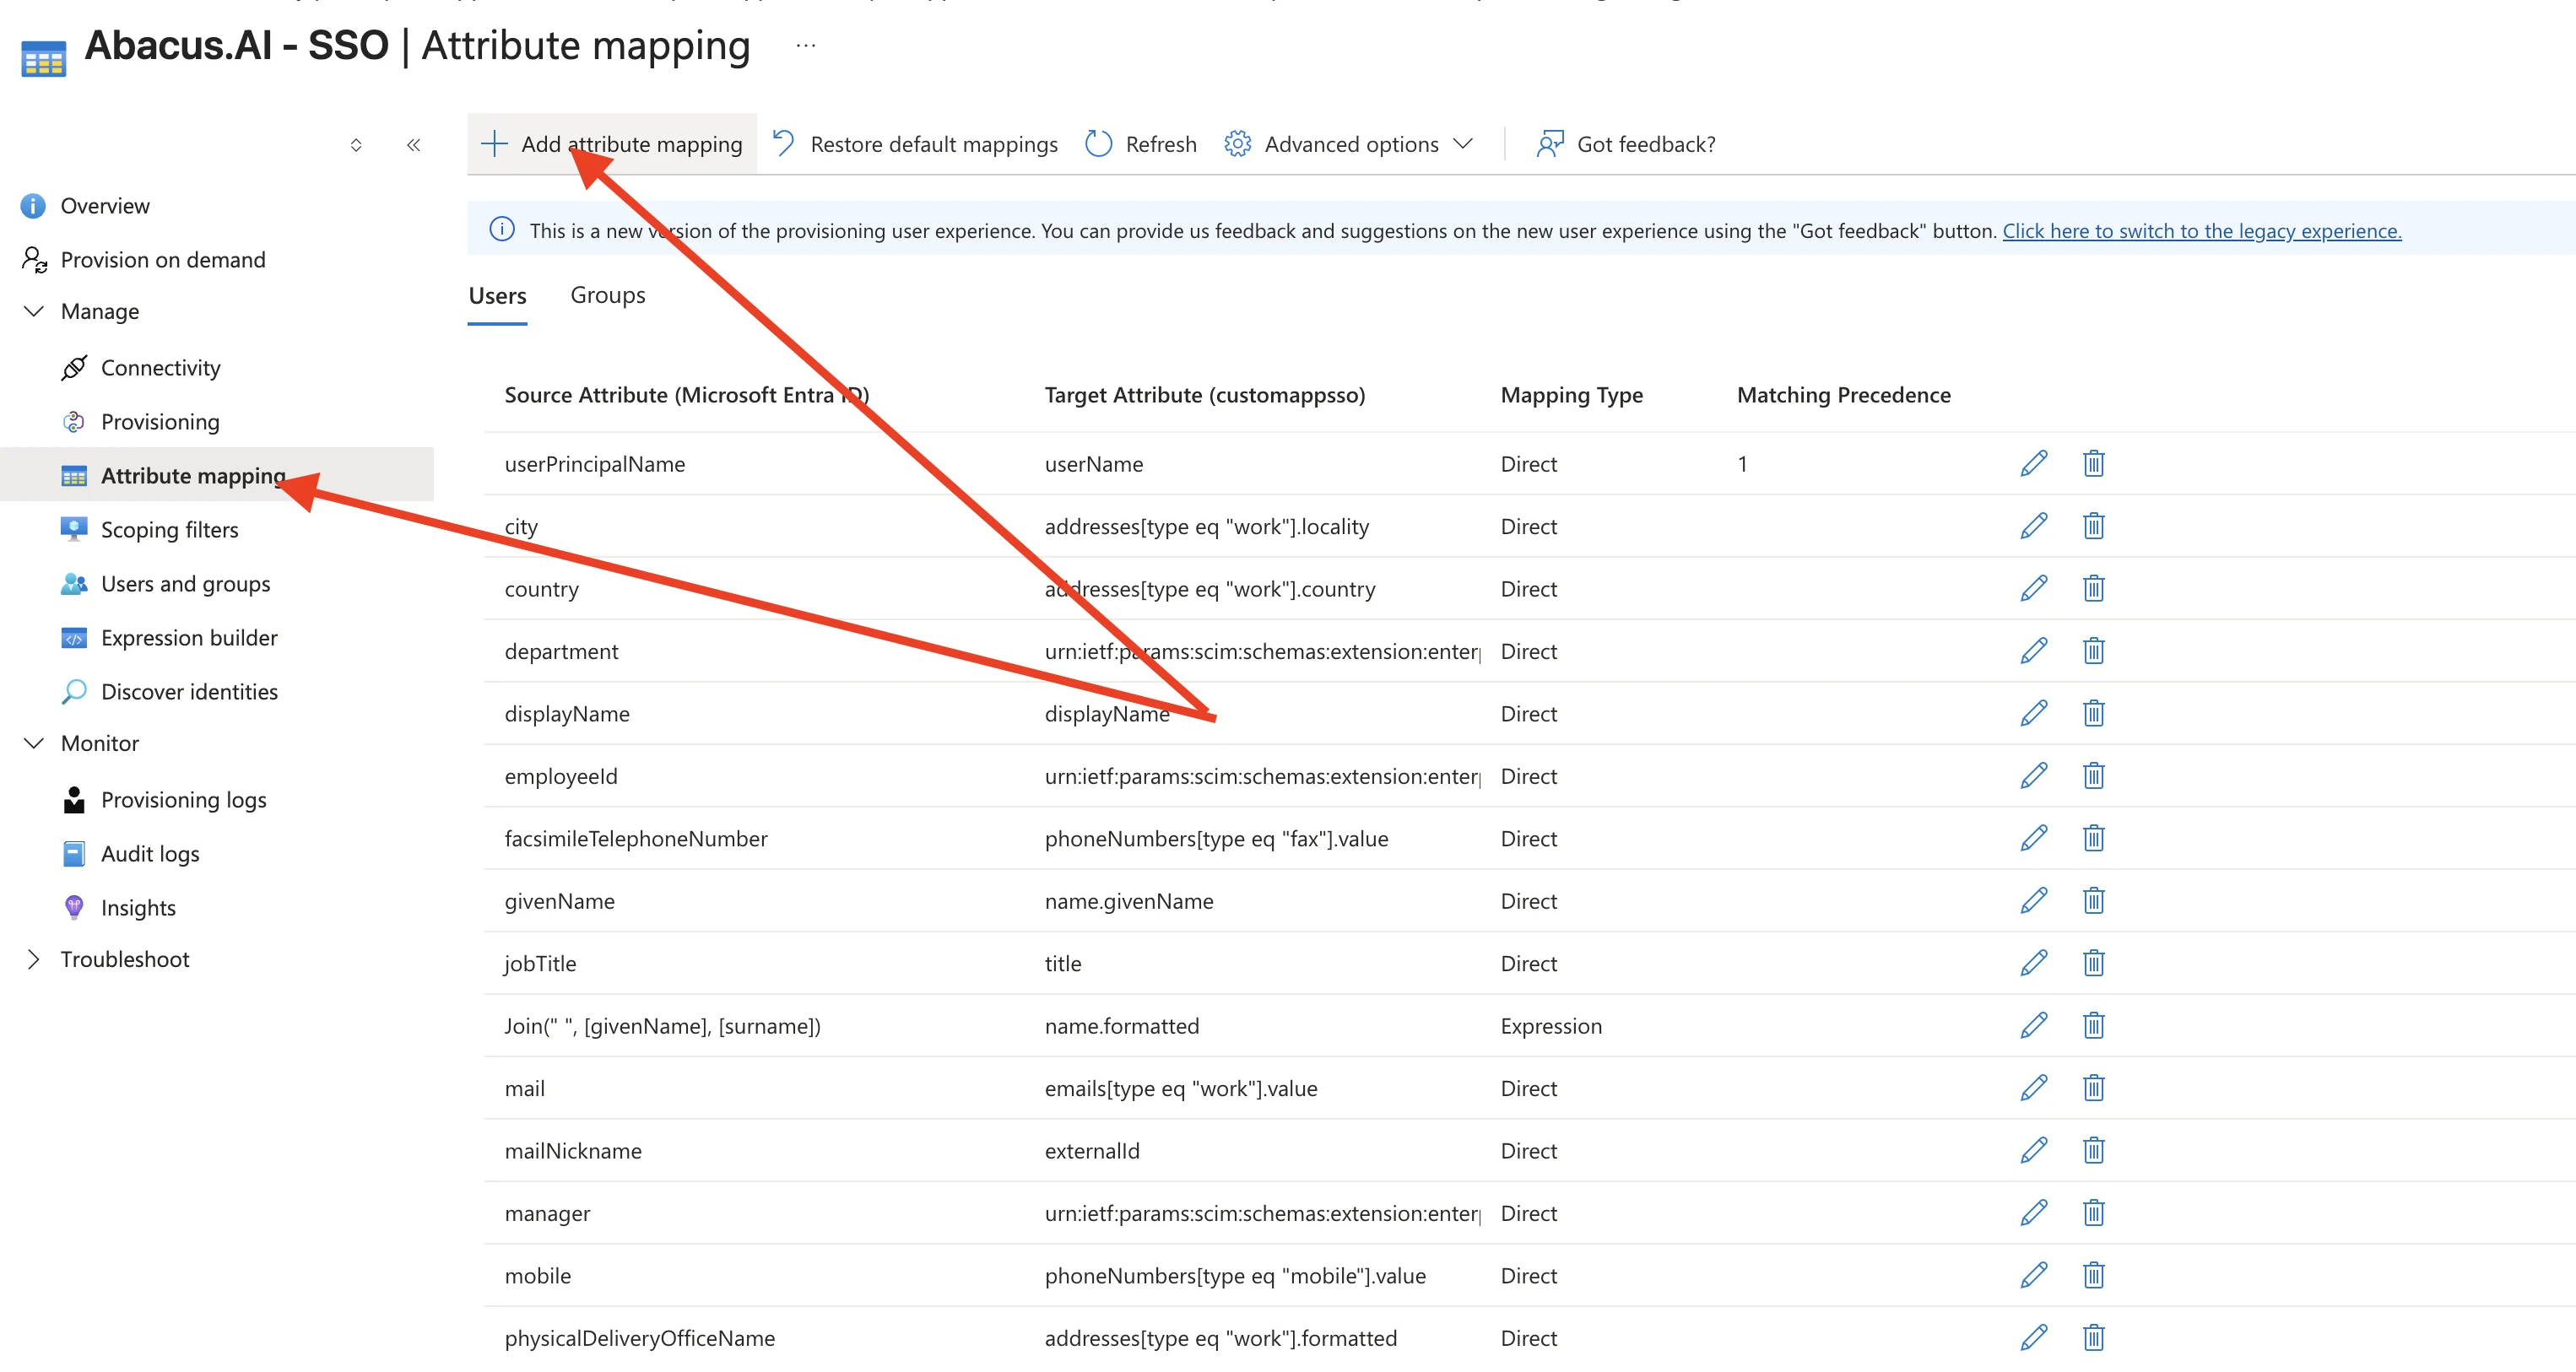Edit the country attribute mapping
The image size is (2576, 1372).
(x=2033, y=588)
